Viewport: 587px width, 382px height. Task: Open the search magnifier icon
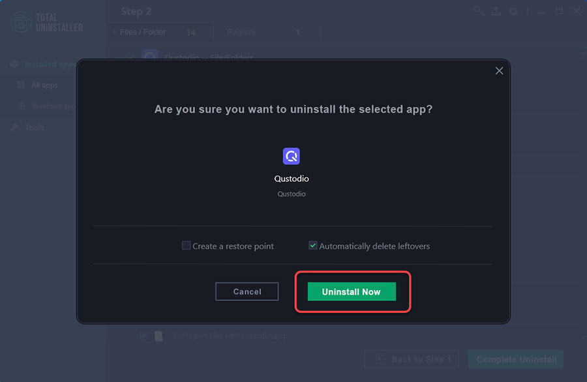click(479, 11)
